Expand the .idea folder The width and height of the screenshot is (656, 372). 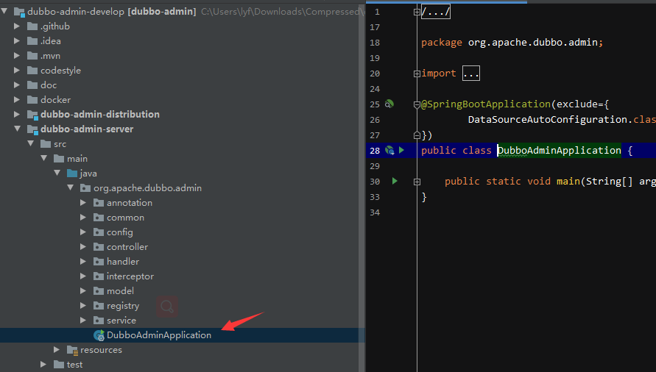pyautogui.click(x=17, y=41)
